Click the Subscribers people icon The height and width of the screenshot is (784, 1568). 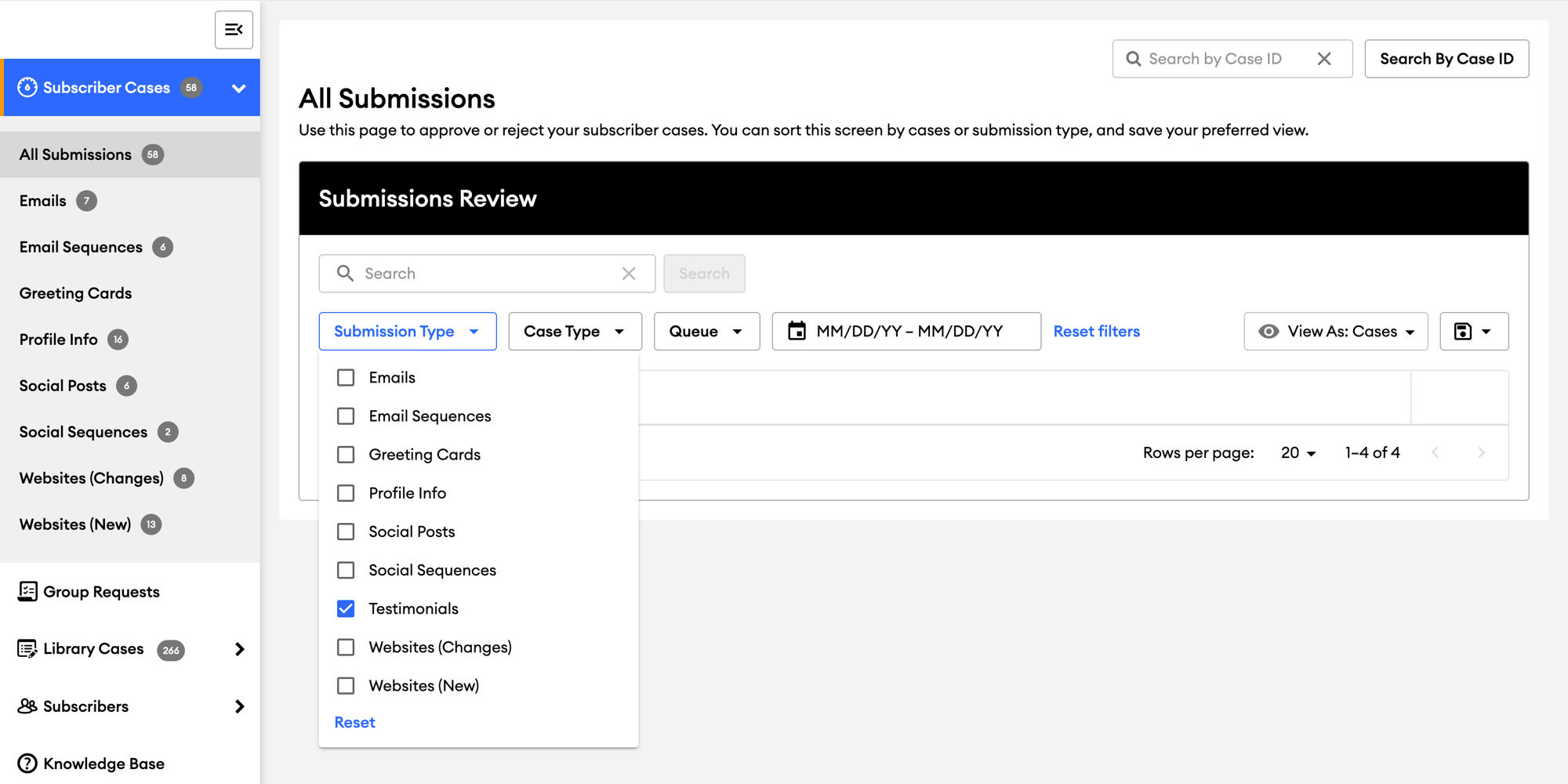27,706
